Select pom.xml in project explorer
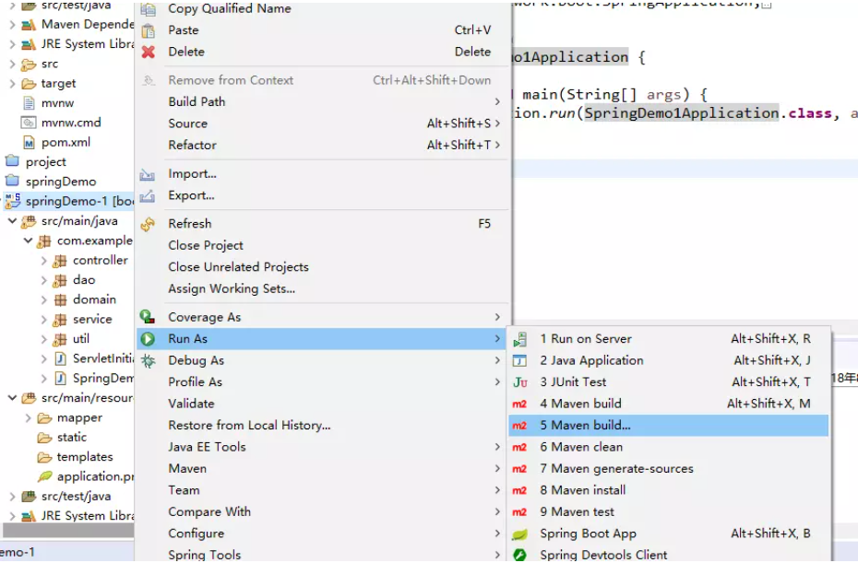Screen dimensions: 858x563 point(66,142)
